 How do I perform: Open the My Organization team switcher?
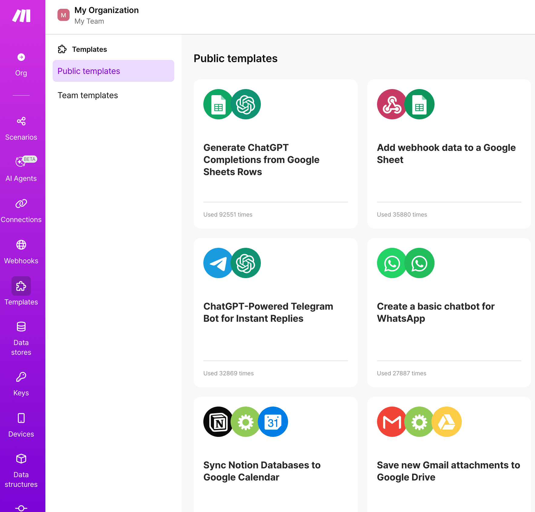pos(107,15)
